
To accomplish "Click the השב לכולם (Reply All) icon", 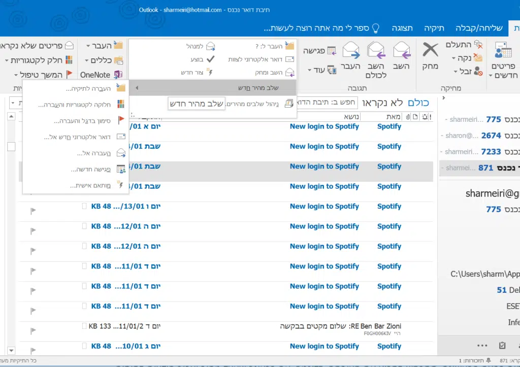I will [376, 50].
